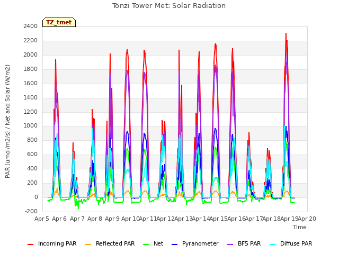Image resolution: width=339 pixels, height=254 pixels.
Task: Click the Apr 20 x-axis tick label
Action: 307,219
